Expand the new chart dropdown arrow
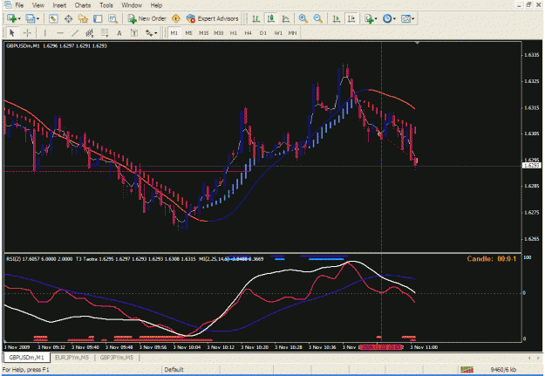This screenshot has width=545, height=376. 19,19
